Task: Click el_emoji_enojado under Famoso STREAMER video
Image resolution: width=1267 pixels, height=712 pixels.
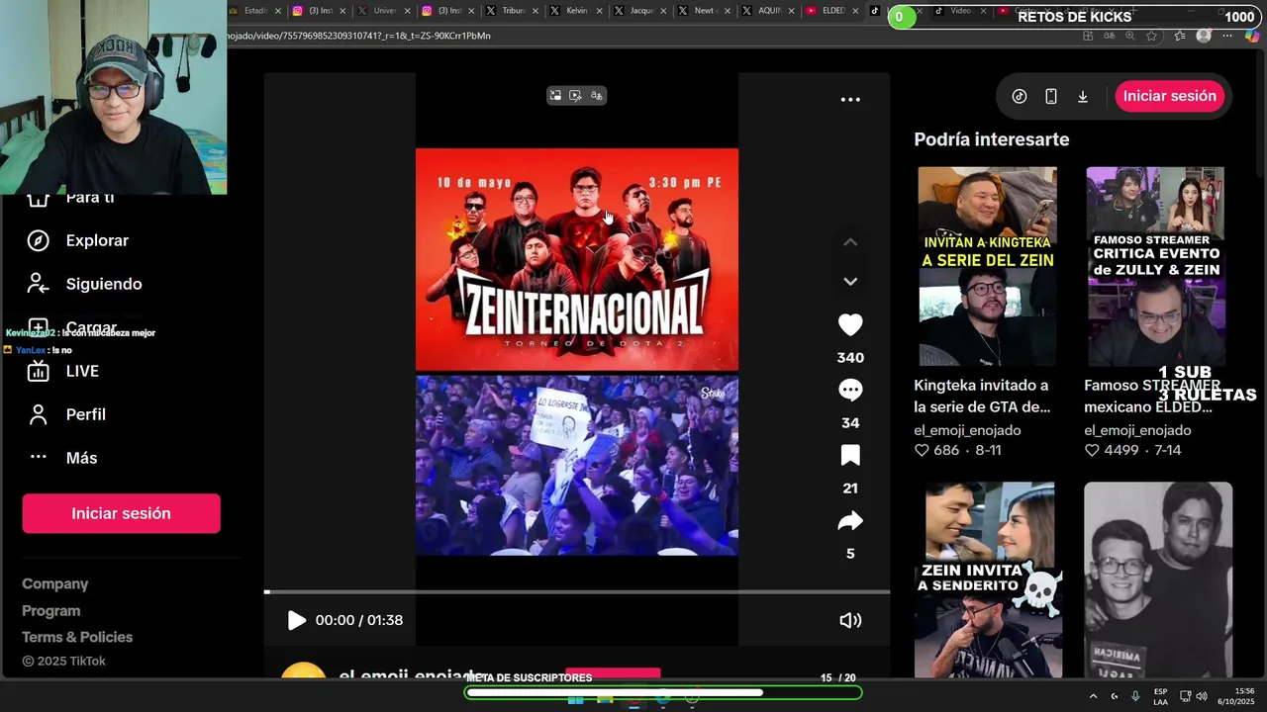Action: [x=1137, y=430]
